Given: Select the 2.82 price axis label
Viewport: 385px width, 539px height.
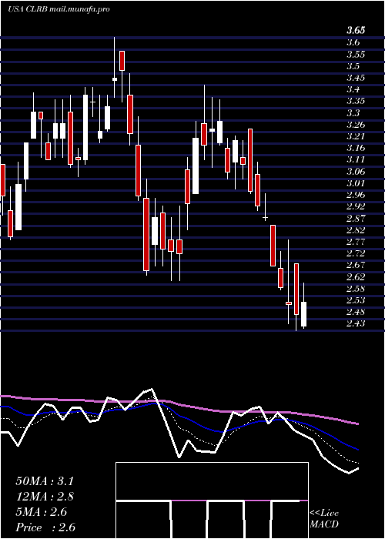Looking at the screenshot, I should pos(356,229).
